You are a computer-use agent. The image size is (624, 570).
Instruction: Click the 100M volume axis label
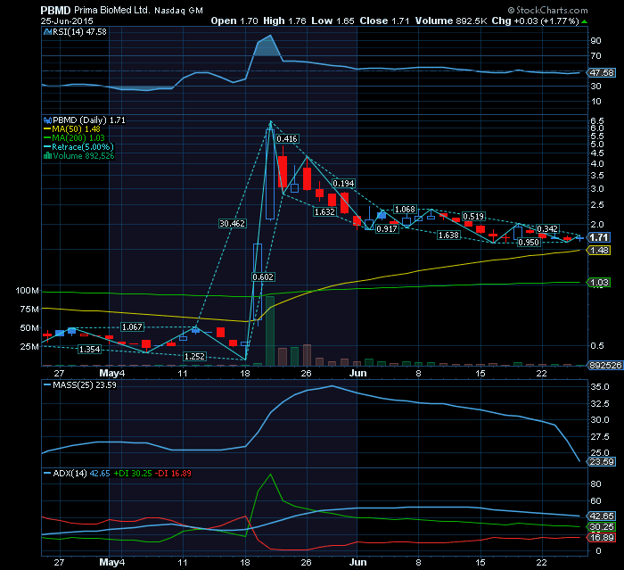(27, 291)
